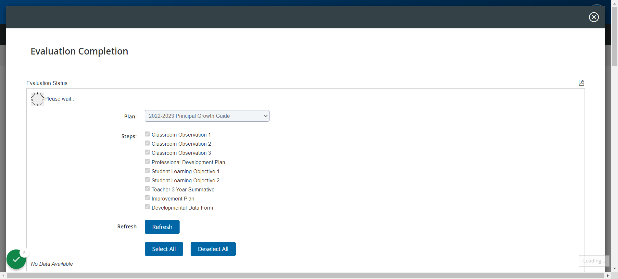Toggle Classroom Observation 1 checkbox
Screen dimensions: 618x279
[147, 134]
